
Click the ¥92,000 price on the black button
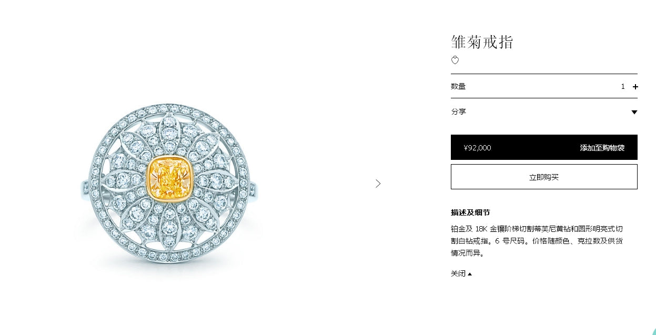point(477,148)
